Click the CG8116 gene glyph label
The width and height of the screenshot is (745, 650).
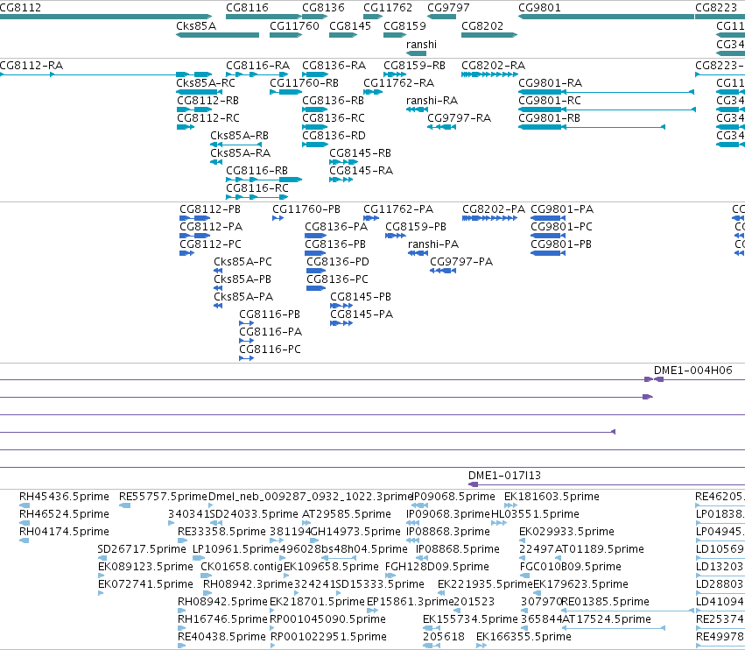247,8
